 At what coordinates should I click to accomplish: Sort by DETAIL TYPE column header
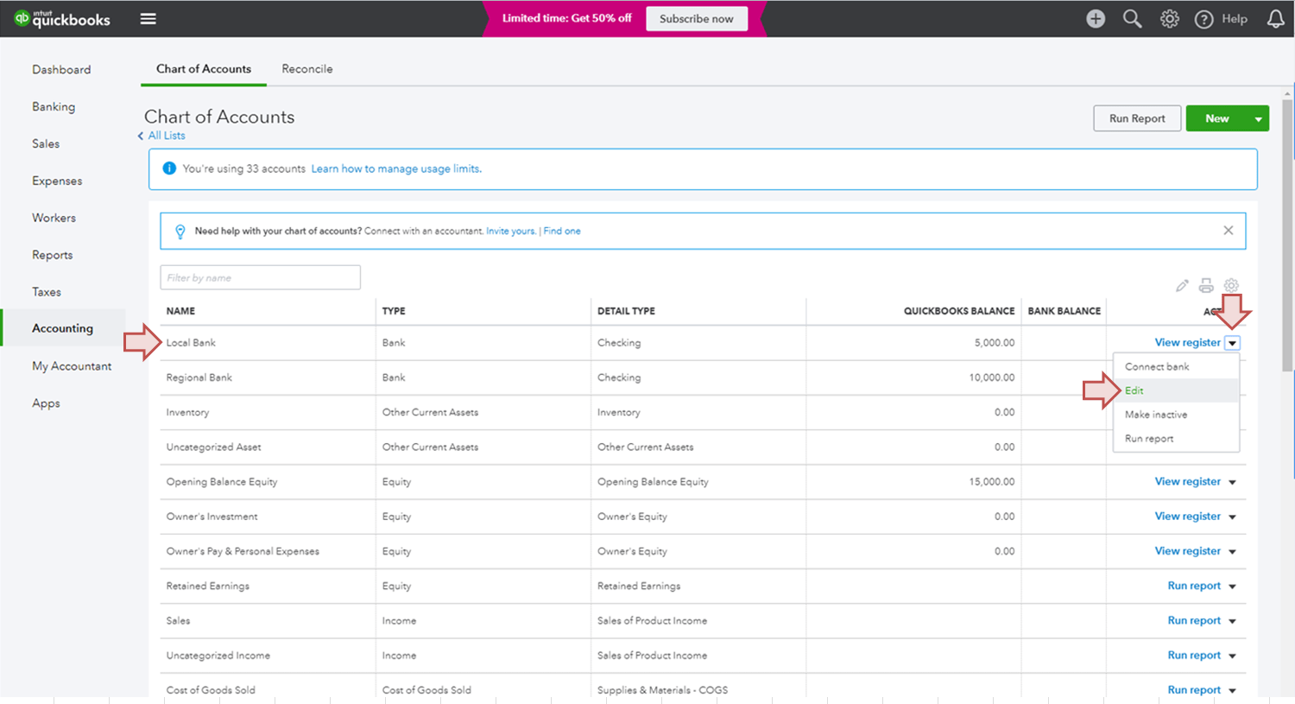tap(626, 311)
